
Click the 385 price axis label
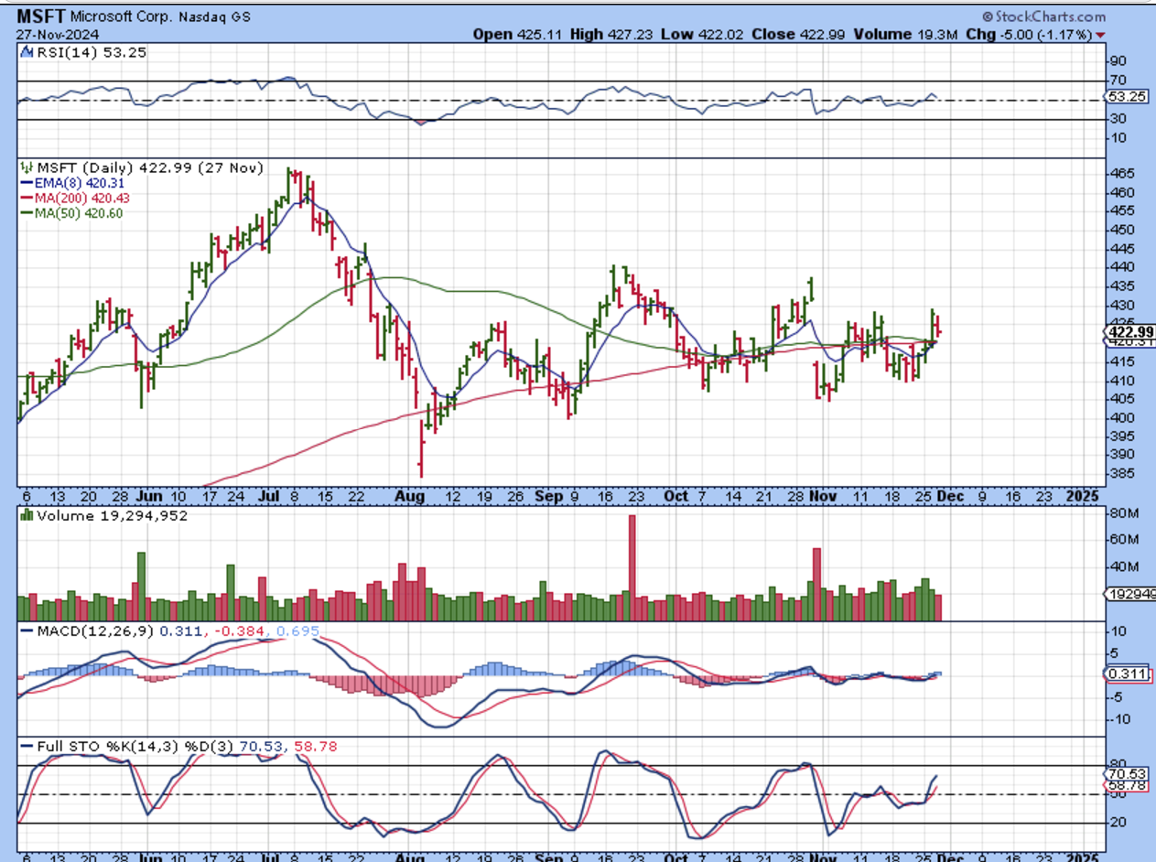coord(1120,473)
